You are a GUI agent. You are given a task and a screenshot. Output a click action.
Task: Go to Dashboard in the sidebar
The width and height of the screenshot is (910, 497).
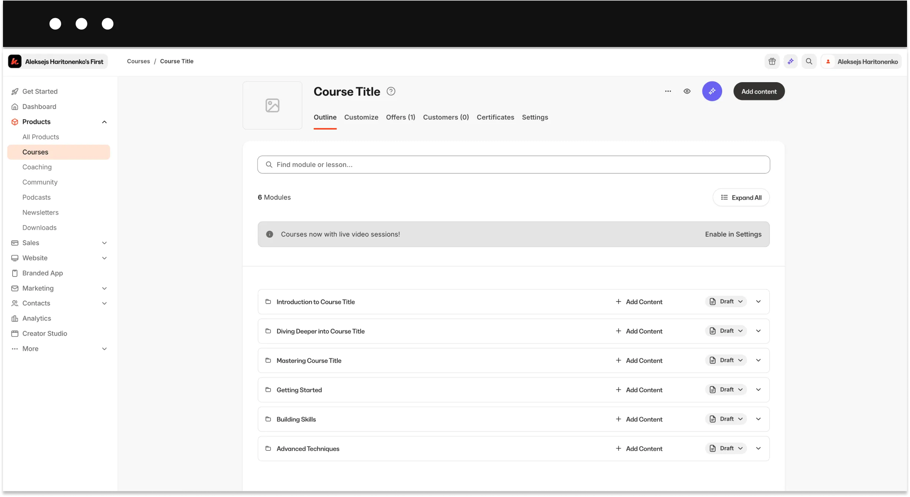point(59,107)
